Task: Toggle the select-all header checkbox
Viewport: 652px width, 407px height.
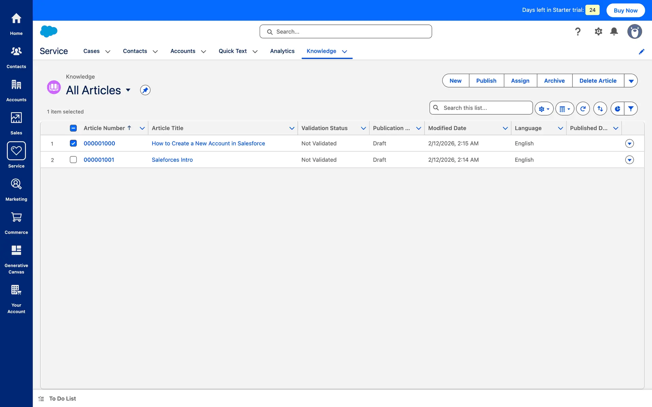Action: pos(73,128)
